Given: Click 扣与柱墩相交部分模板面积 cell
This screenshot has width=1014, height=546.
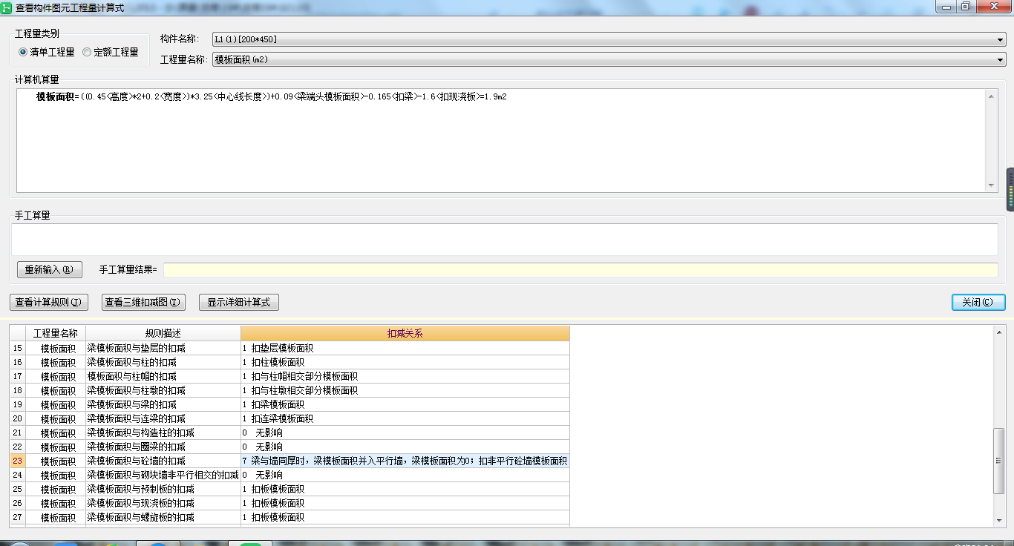Looking at the screenshot, I should (405, 390).
